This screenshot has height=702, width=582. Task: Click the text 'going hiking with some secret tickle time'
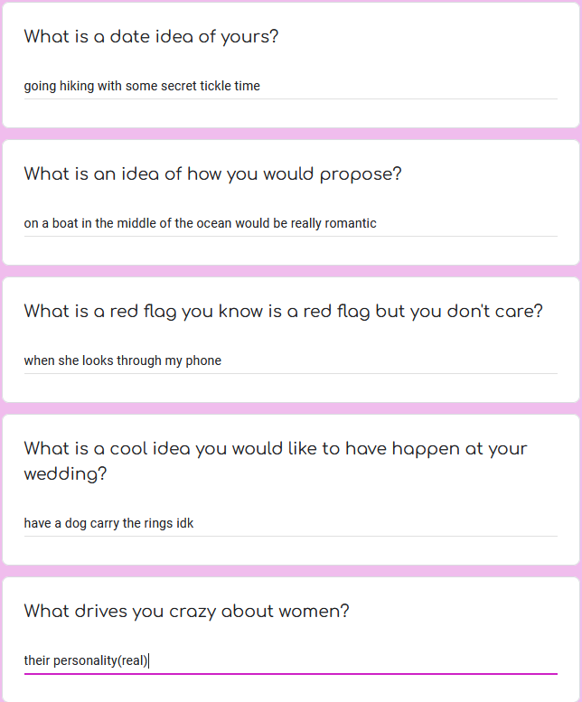[x=142, y=87]
